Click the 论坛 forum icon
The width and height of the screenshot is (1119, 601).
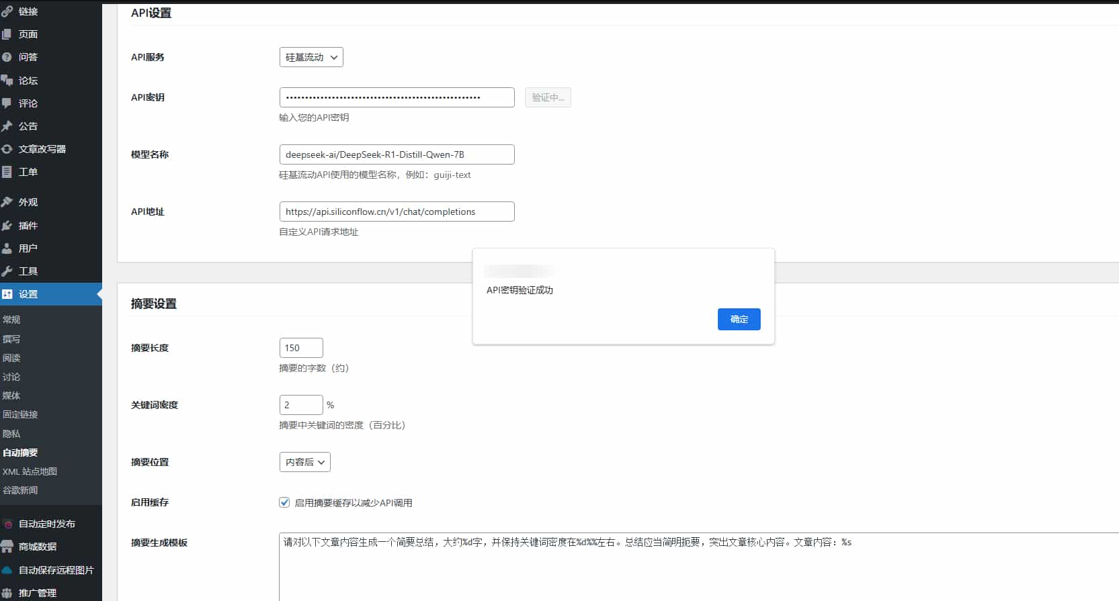7,81
